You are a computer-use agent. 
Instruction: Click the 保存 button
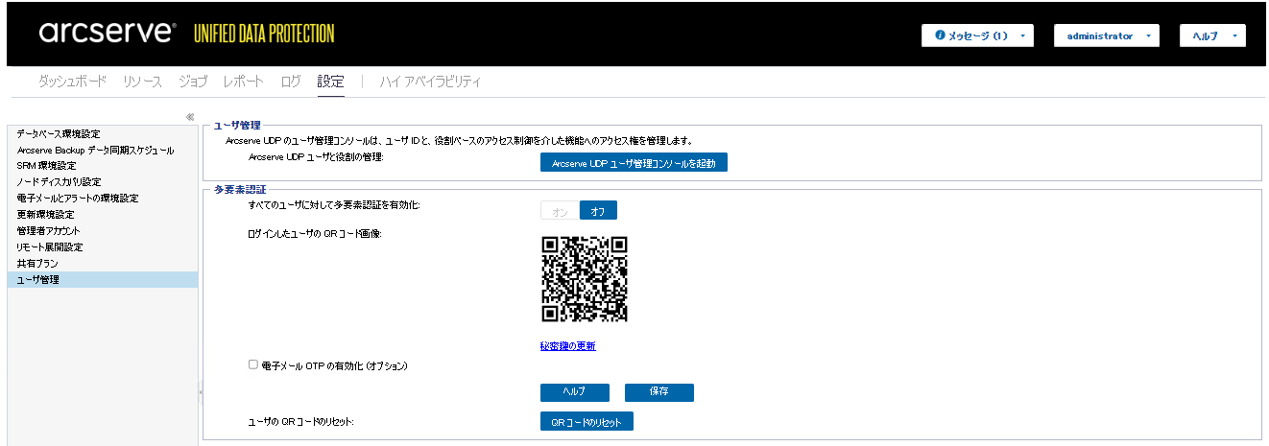tap(659, 392)
